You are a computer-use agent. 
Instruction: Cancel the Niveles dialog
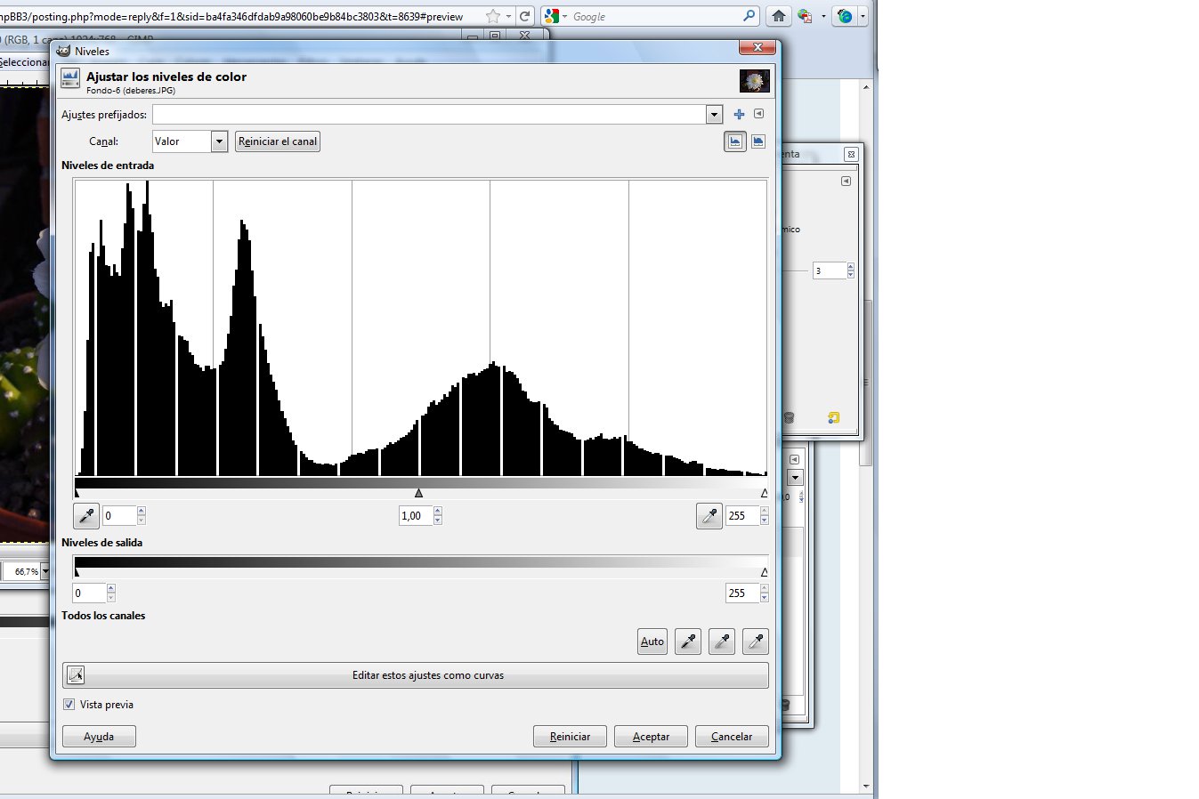pyautogui.click(x=732, y=737)
